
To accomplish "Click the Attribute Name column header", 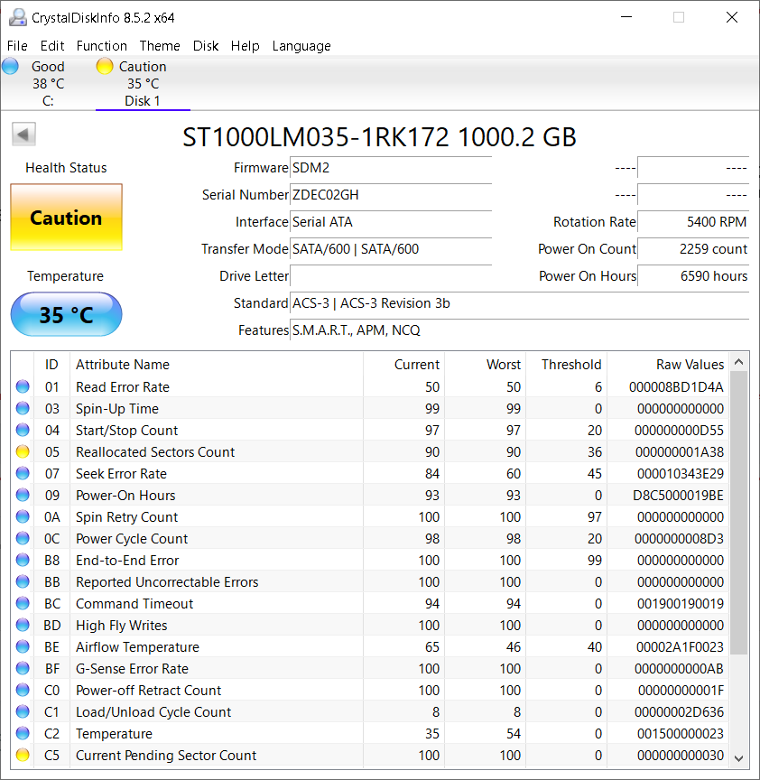I will click(217, 365).
